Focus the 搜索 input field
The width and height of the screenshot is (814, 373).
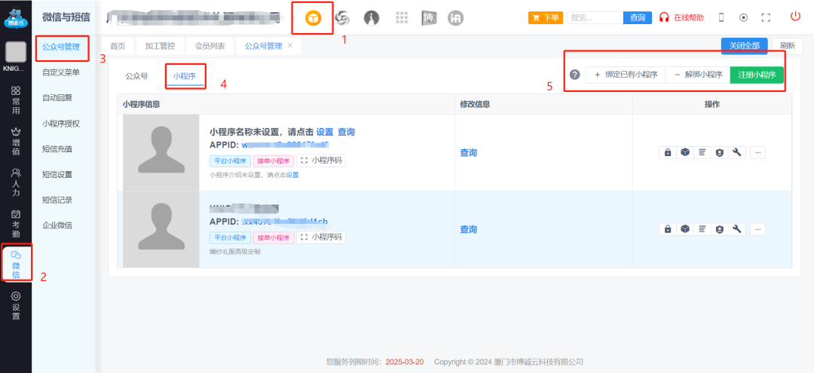pyautogui.click(x=595, y=17)
